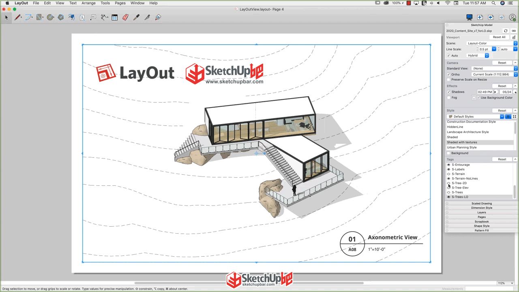Show the S-Terrain tag
The height and width of the screenshot is (292, 519).
(x=448, y=174)
